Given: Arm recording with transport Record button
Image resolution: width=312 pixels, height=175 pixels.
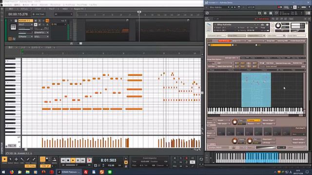Looking at the screenshot, I should click(x=89, y=160).
